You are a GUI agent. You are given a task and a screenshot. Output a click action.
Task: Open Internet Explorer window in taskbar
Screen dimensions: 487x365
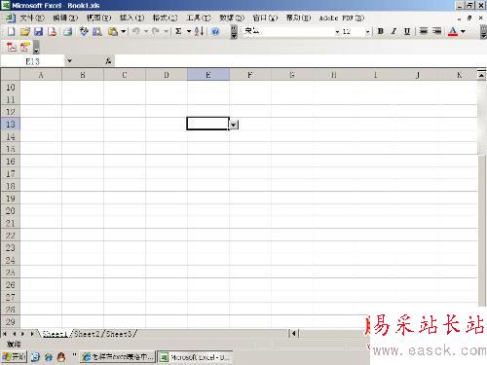coord(118,357)
